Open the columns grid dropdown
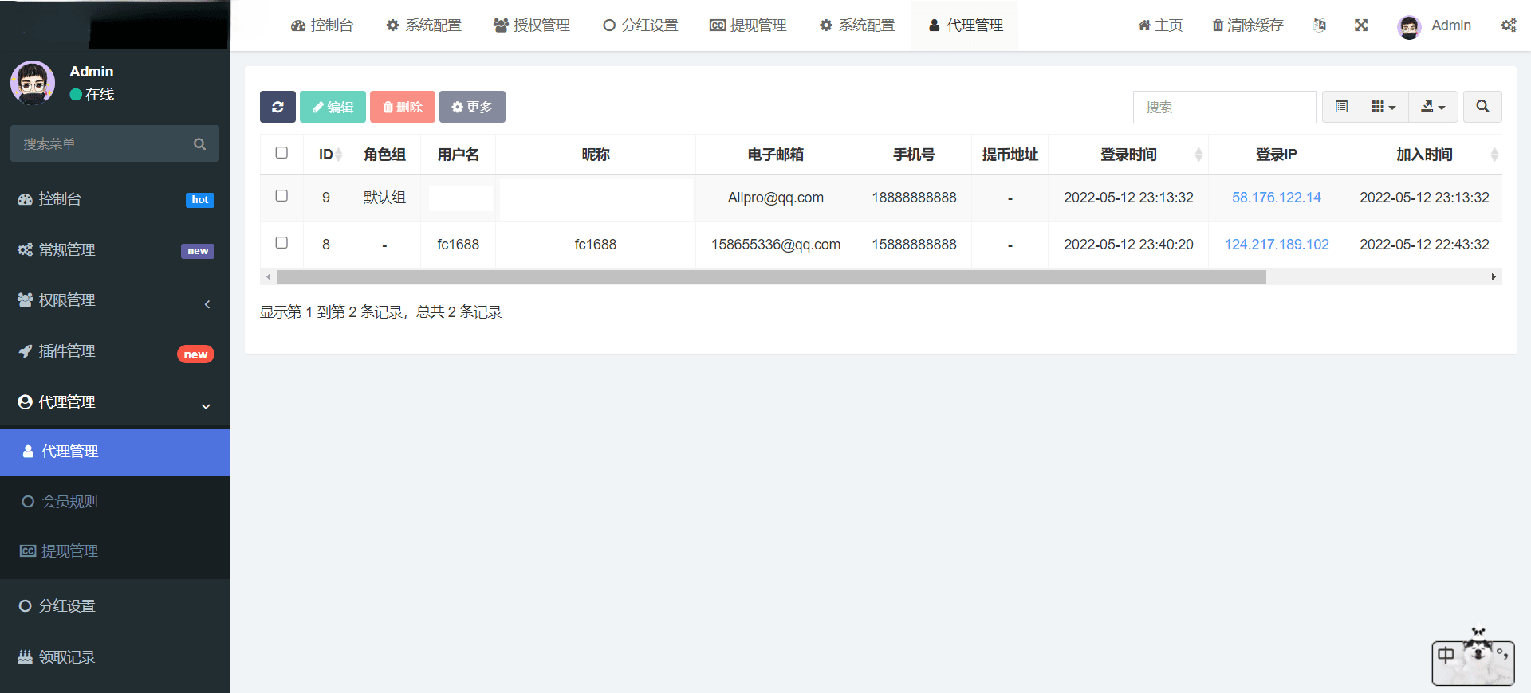The image size is (1531, 693). pyautogui.click(x=1383, y=107)
